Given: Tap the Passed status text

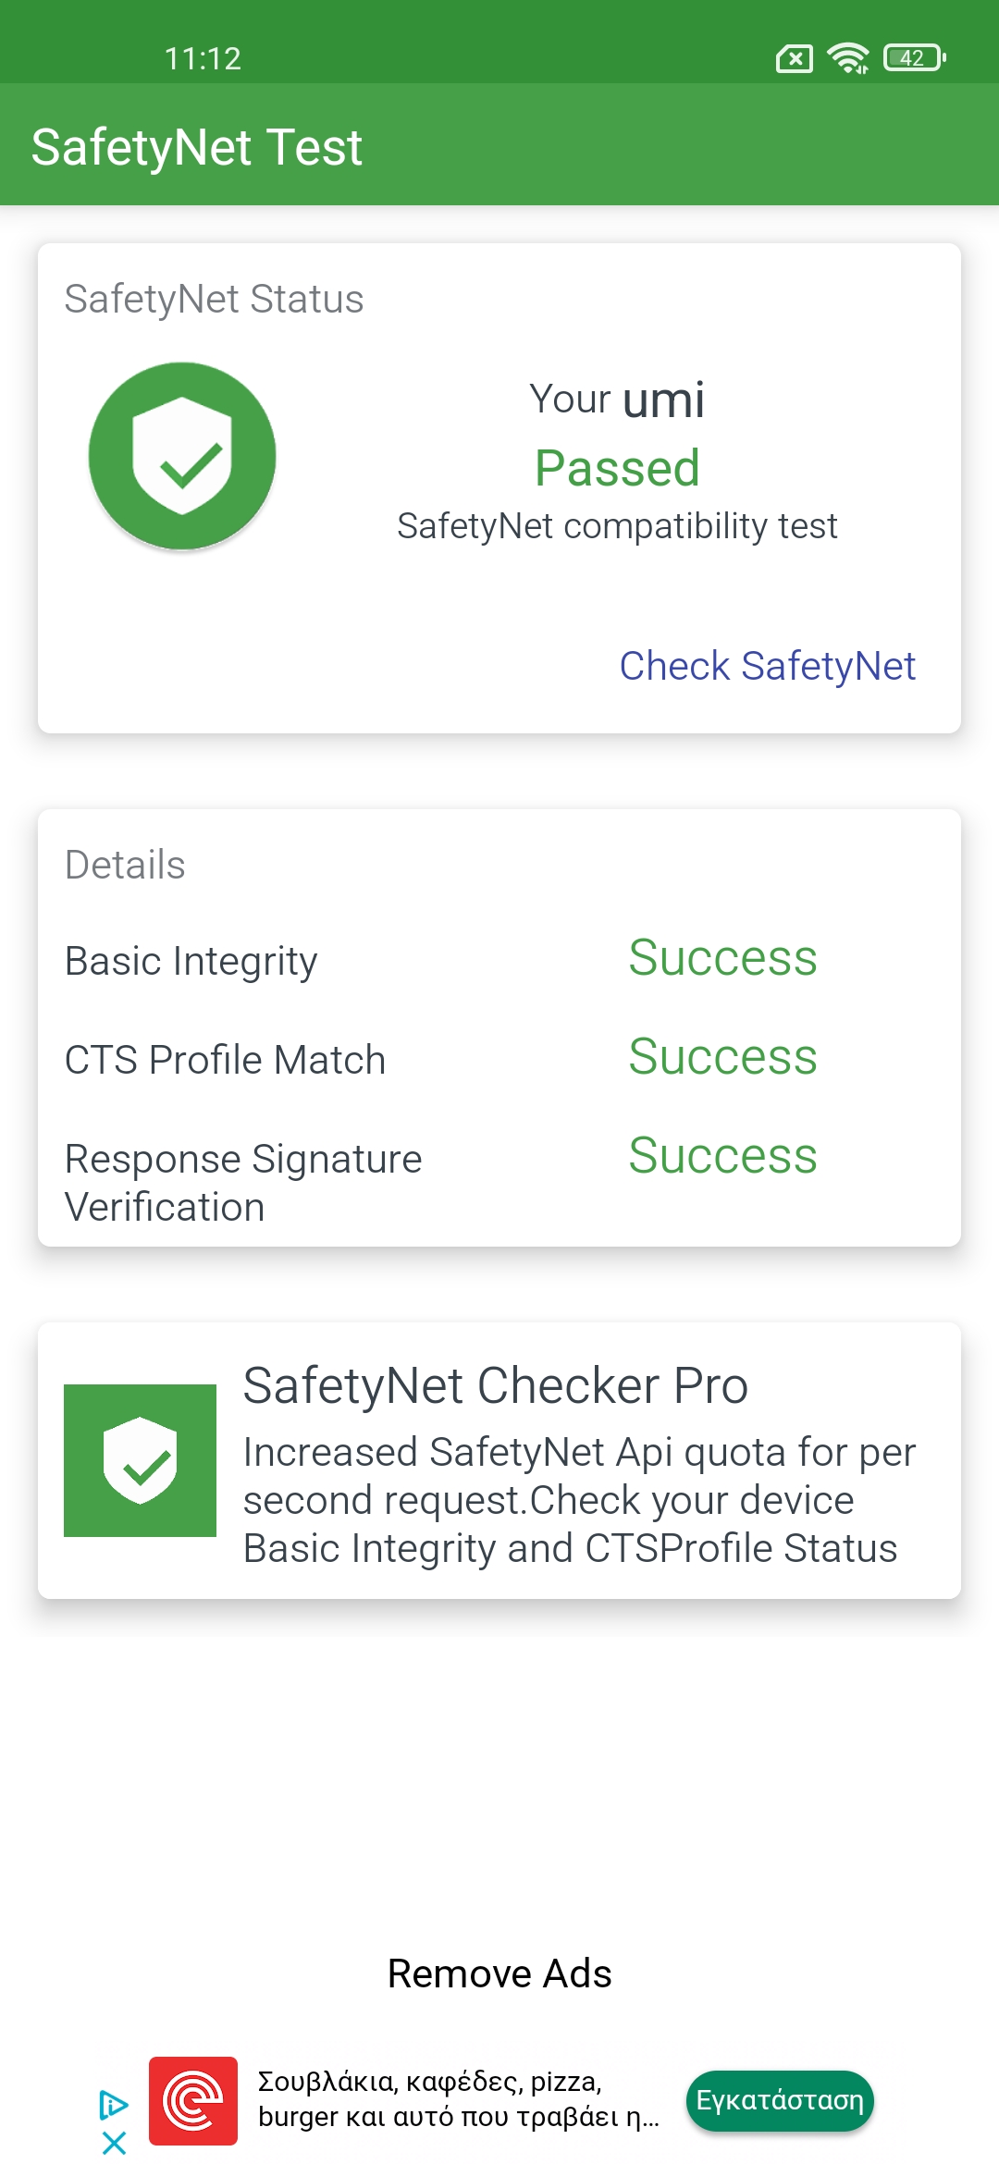Looking at the screenshot, I should 617,468.
